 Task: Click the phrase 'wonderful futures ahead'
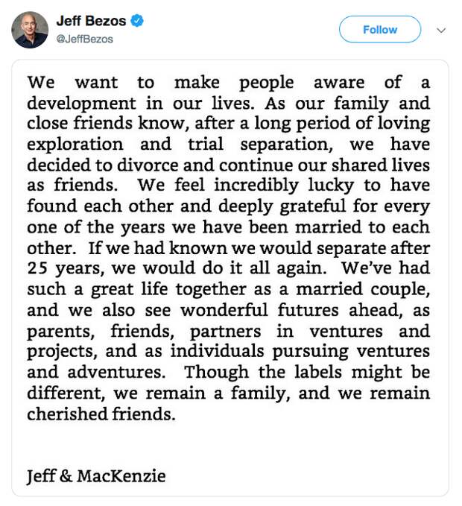[x=291, y=311]
